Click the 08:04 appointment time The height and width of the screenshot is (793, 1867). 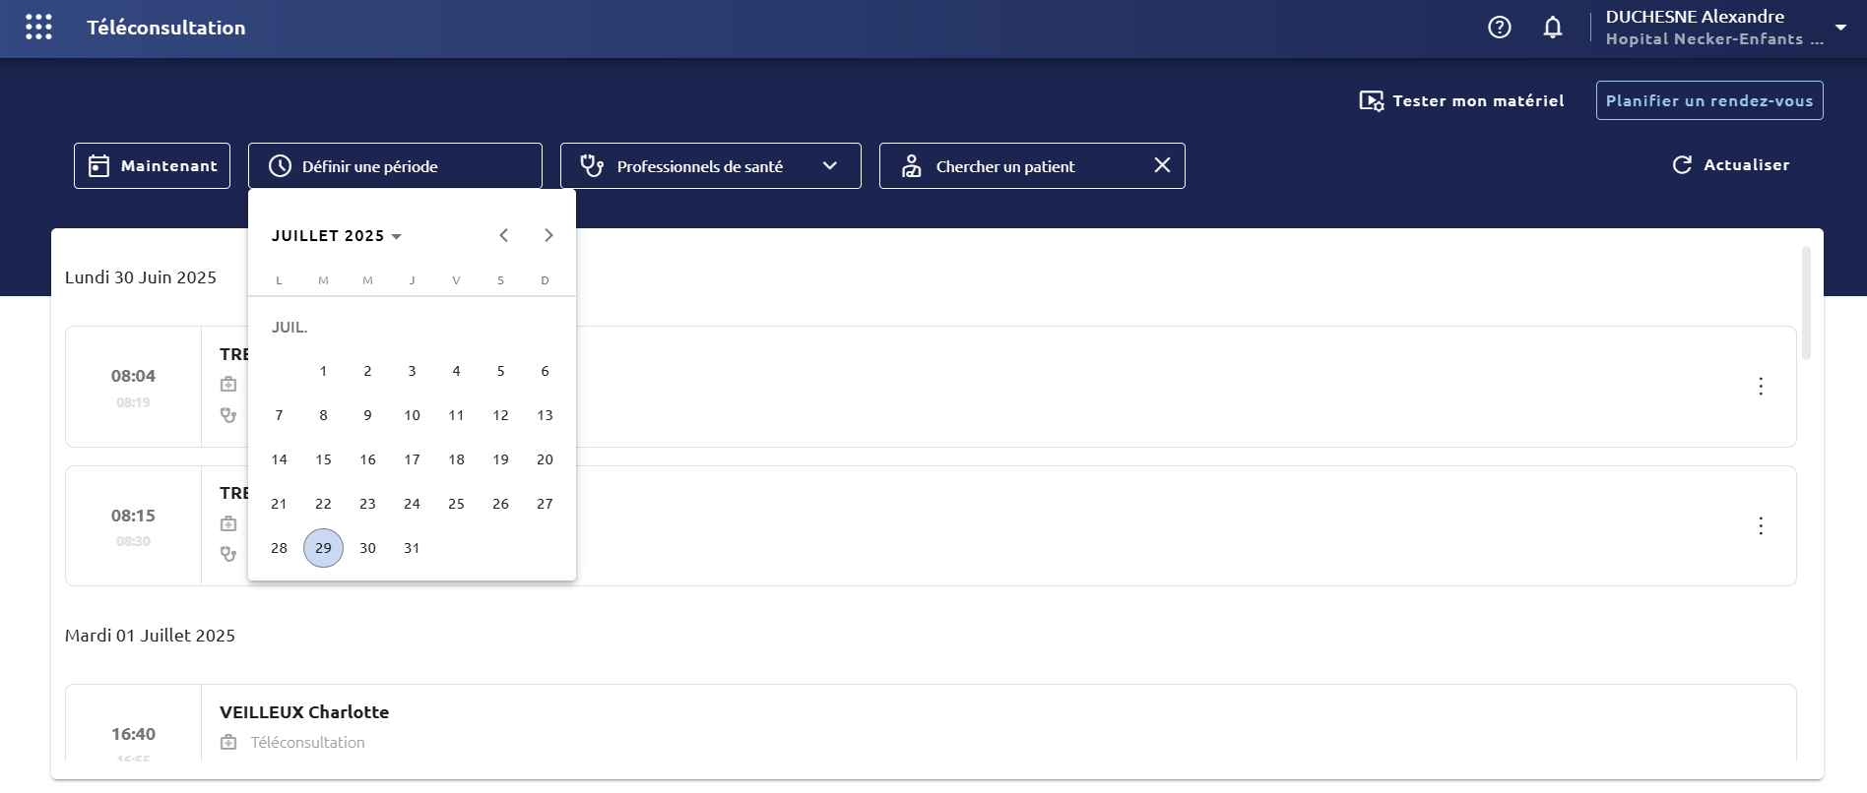pos(133,376)
